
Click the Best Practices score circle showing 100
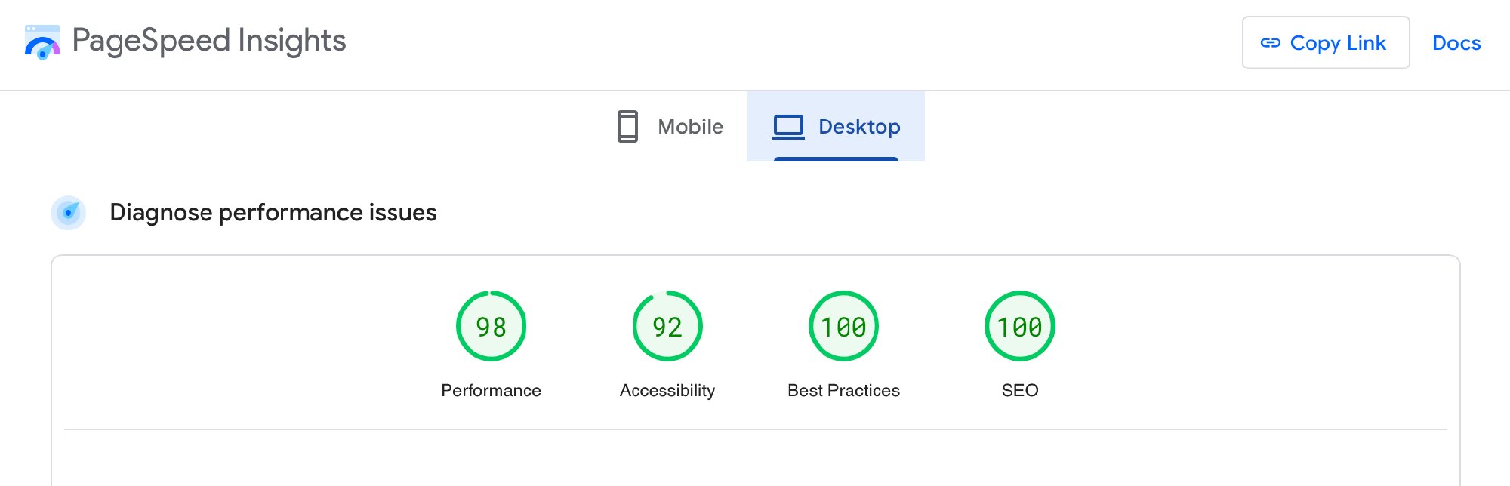pos(843,326)
